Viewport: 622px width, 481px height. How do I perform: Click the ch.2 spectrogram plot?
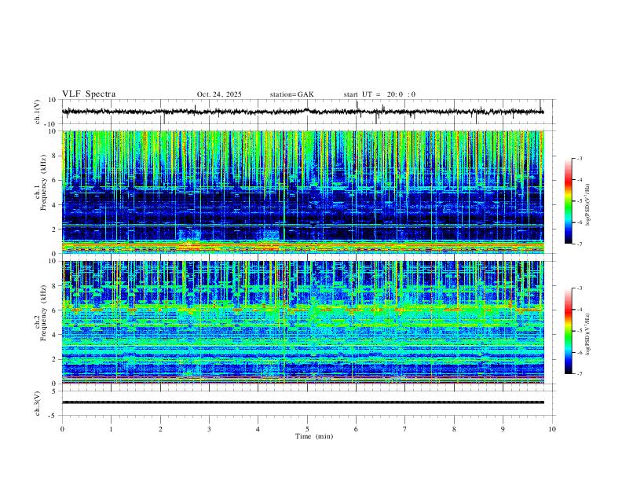click(x=303, y=322)
